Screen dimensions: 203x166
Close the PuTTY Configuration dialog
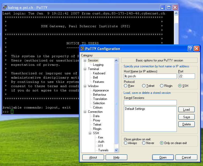coord(197,49)
